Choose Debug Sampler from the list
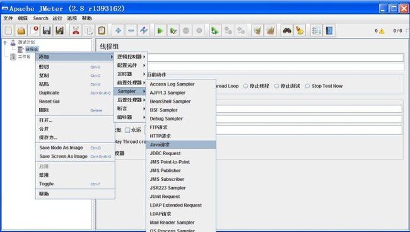Viewport: 410px width, 232px height. (181, 119)
